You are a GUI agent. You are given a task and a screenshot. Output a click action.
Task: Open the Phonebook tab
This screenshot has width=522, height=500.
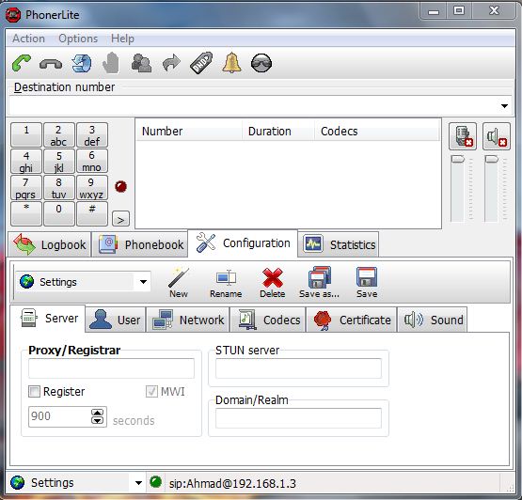(x=140, y=244)
